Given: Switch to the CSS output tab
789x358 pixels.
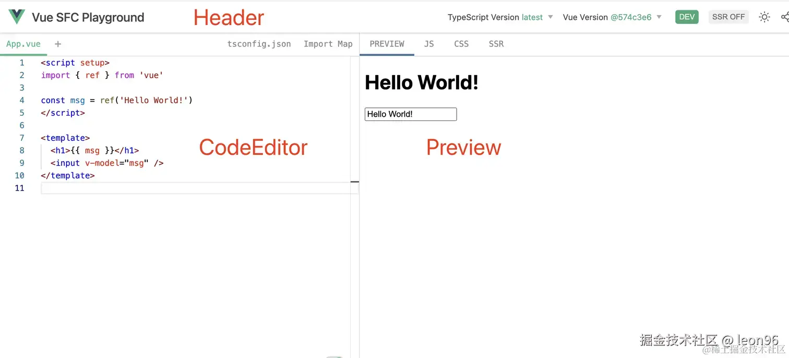Looking at the screenshot, I should point(461,44).
